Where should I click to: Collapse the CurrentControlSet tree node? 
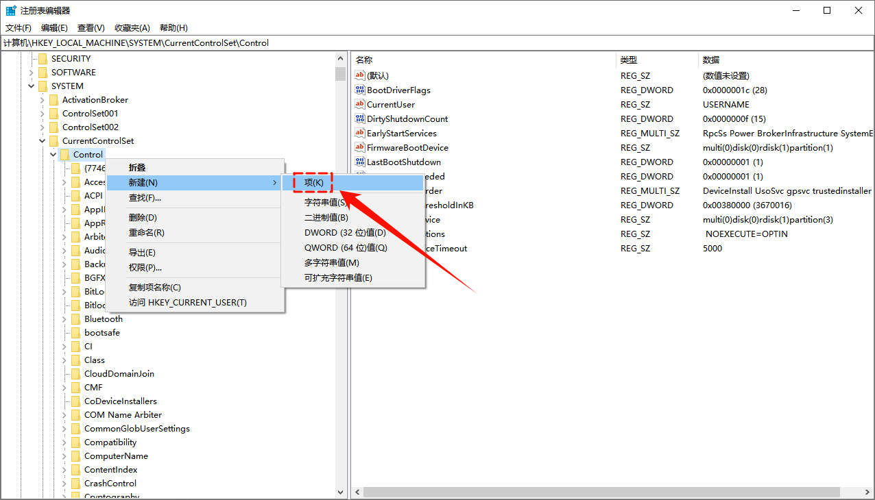click(x=43, y=141)
